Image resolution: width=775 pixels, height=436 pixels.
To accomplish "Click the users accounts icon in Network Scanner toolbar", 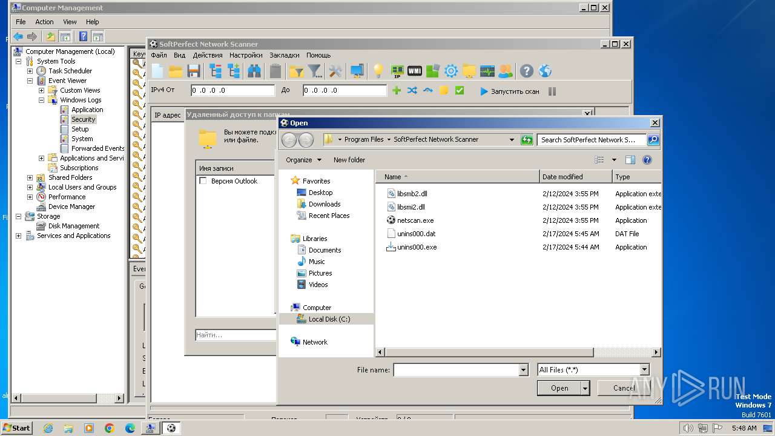I will click(x=506, y=71).
